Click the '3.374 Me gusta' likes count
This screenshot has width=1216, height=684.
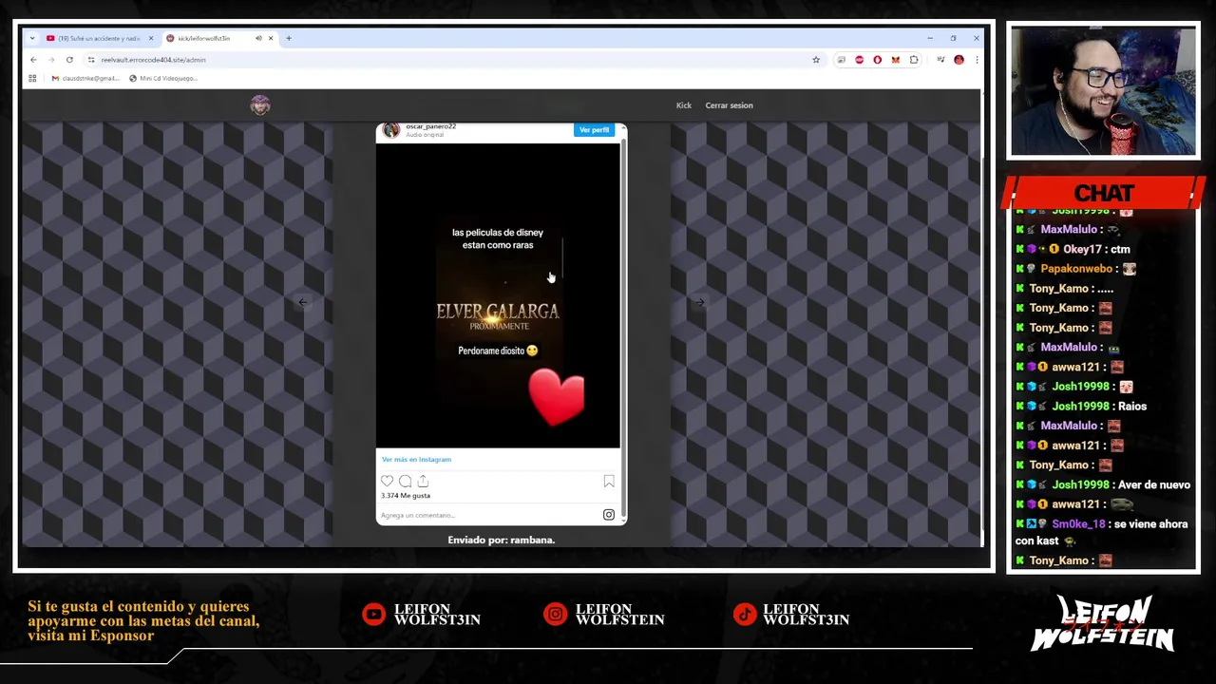[x=406, y=496]
